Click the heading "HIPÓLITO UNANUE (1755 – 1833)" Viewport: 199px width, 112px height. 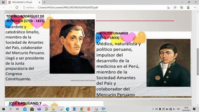112,35
